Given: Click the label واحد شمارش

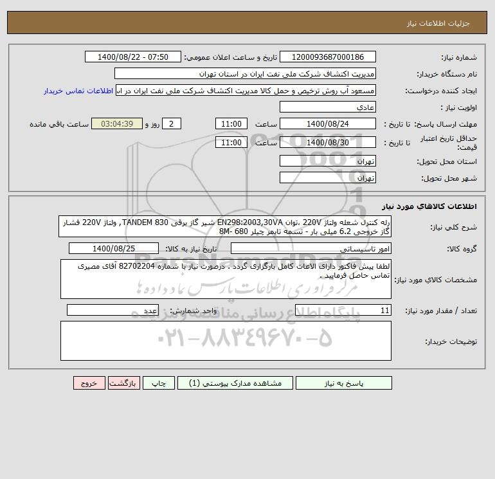Looking at the screenshot, I should click(194, 311).
